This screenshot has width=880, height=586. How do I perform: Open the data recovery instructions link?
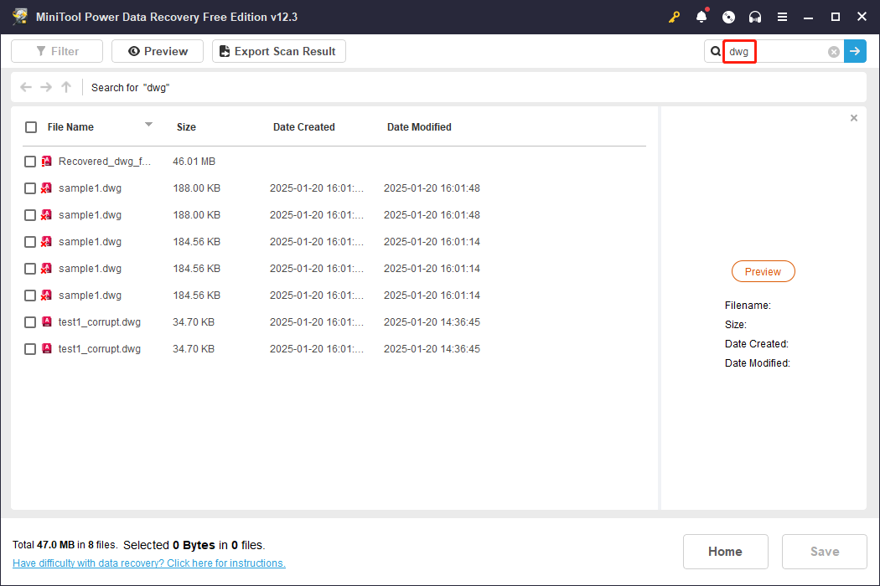click(x=148, y=563)
